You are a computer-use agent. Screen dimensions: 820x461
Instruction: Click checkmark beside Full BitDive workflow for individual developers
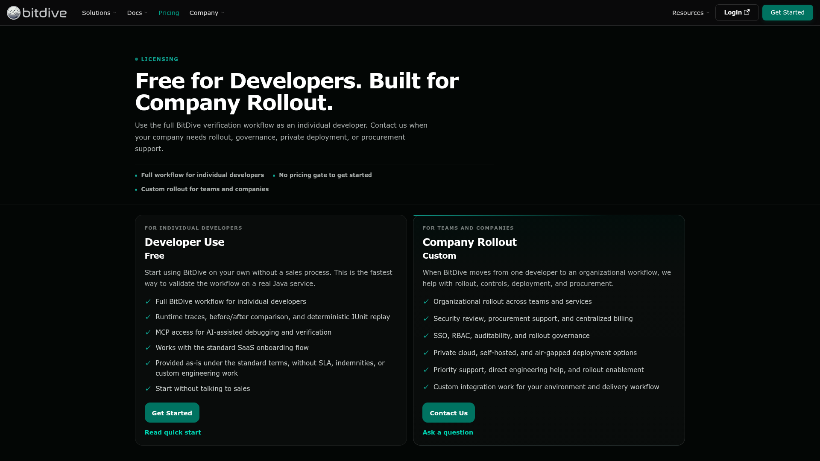(148, 302)
